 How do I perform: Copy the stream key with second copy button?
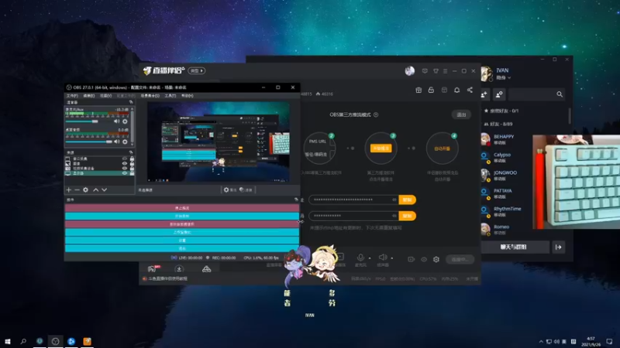click(408, 216)
